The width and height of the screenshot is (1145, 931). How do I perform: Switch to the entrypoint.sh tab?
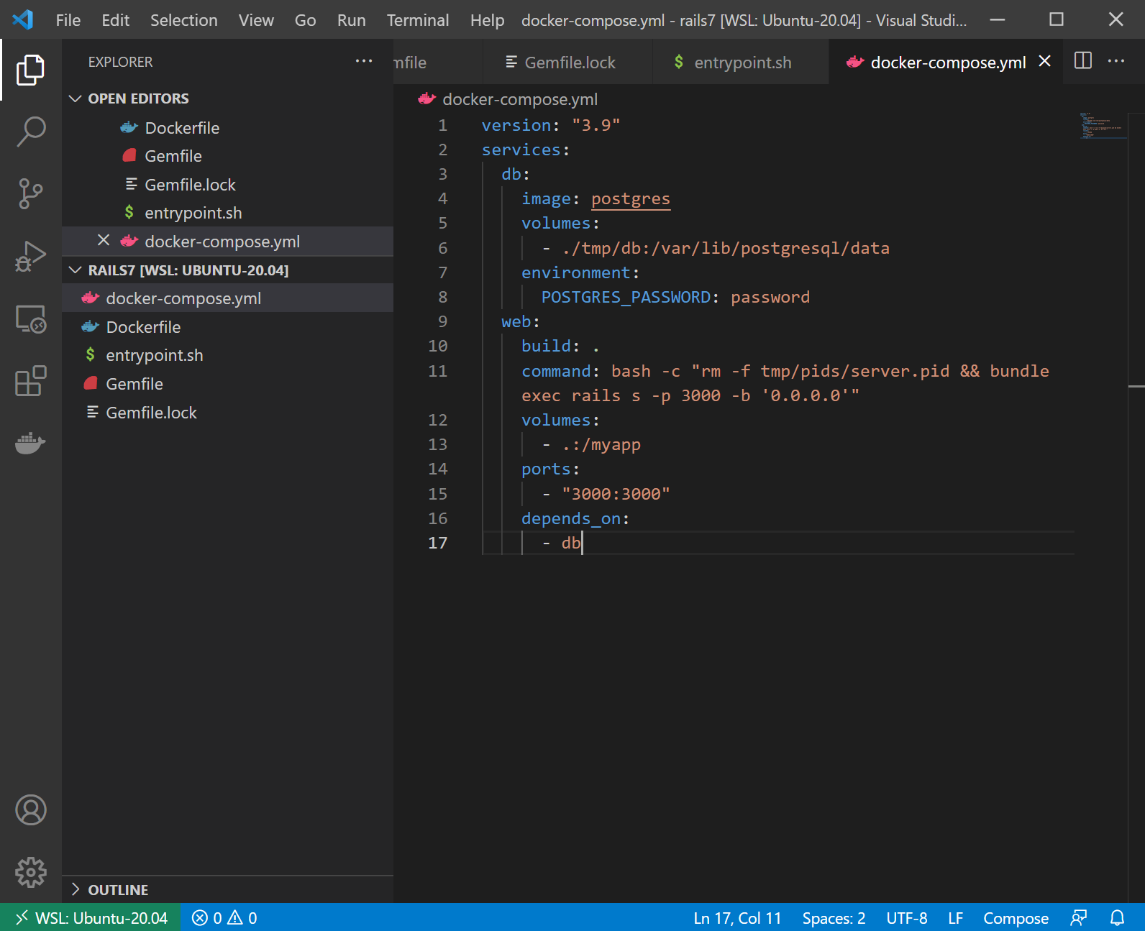[741, 63]
